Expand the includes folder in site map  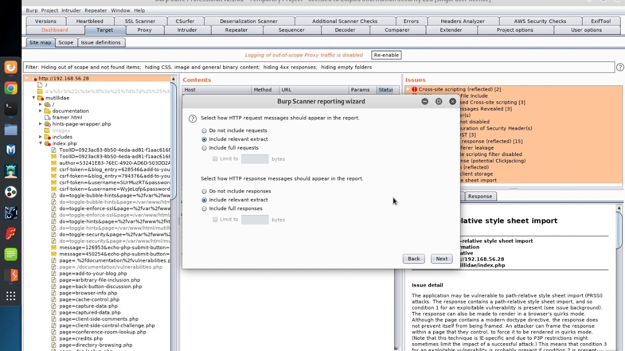point(41,137)
